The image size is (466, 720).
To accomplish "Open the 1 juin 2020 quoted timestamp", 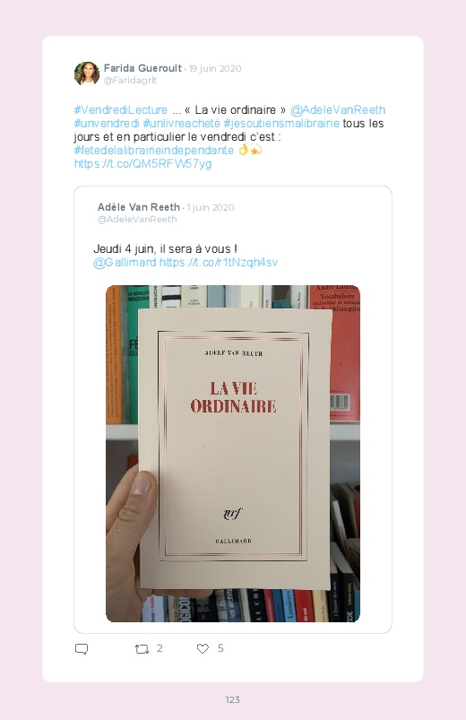I will point(211,207).
